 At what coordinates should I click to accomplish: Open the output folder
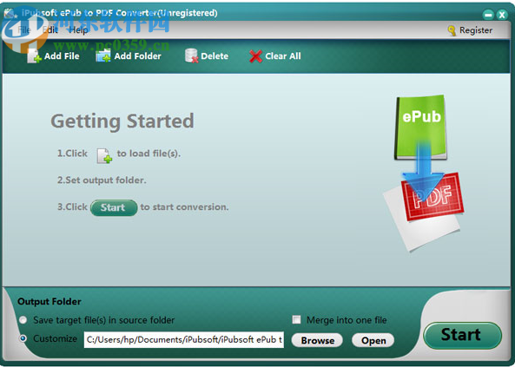click(x=373, y=340)
